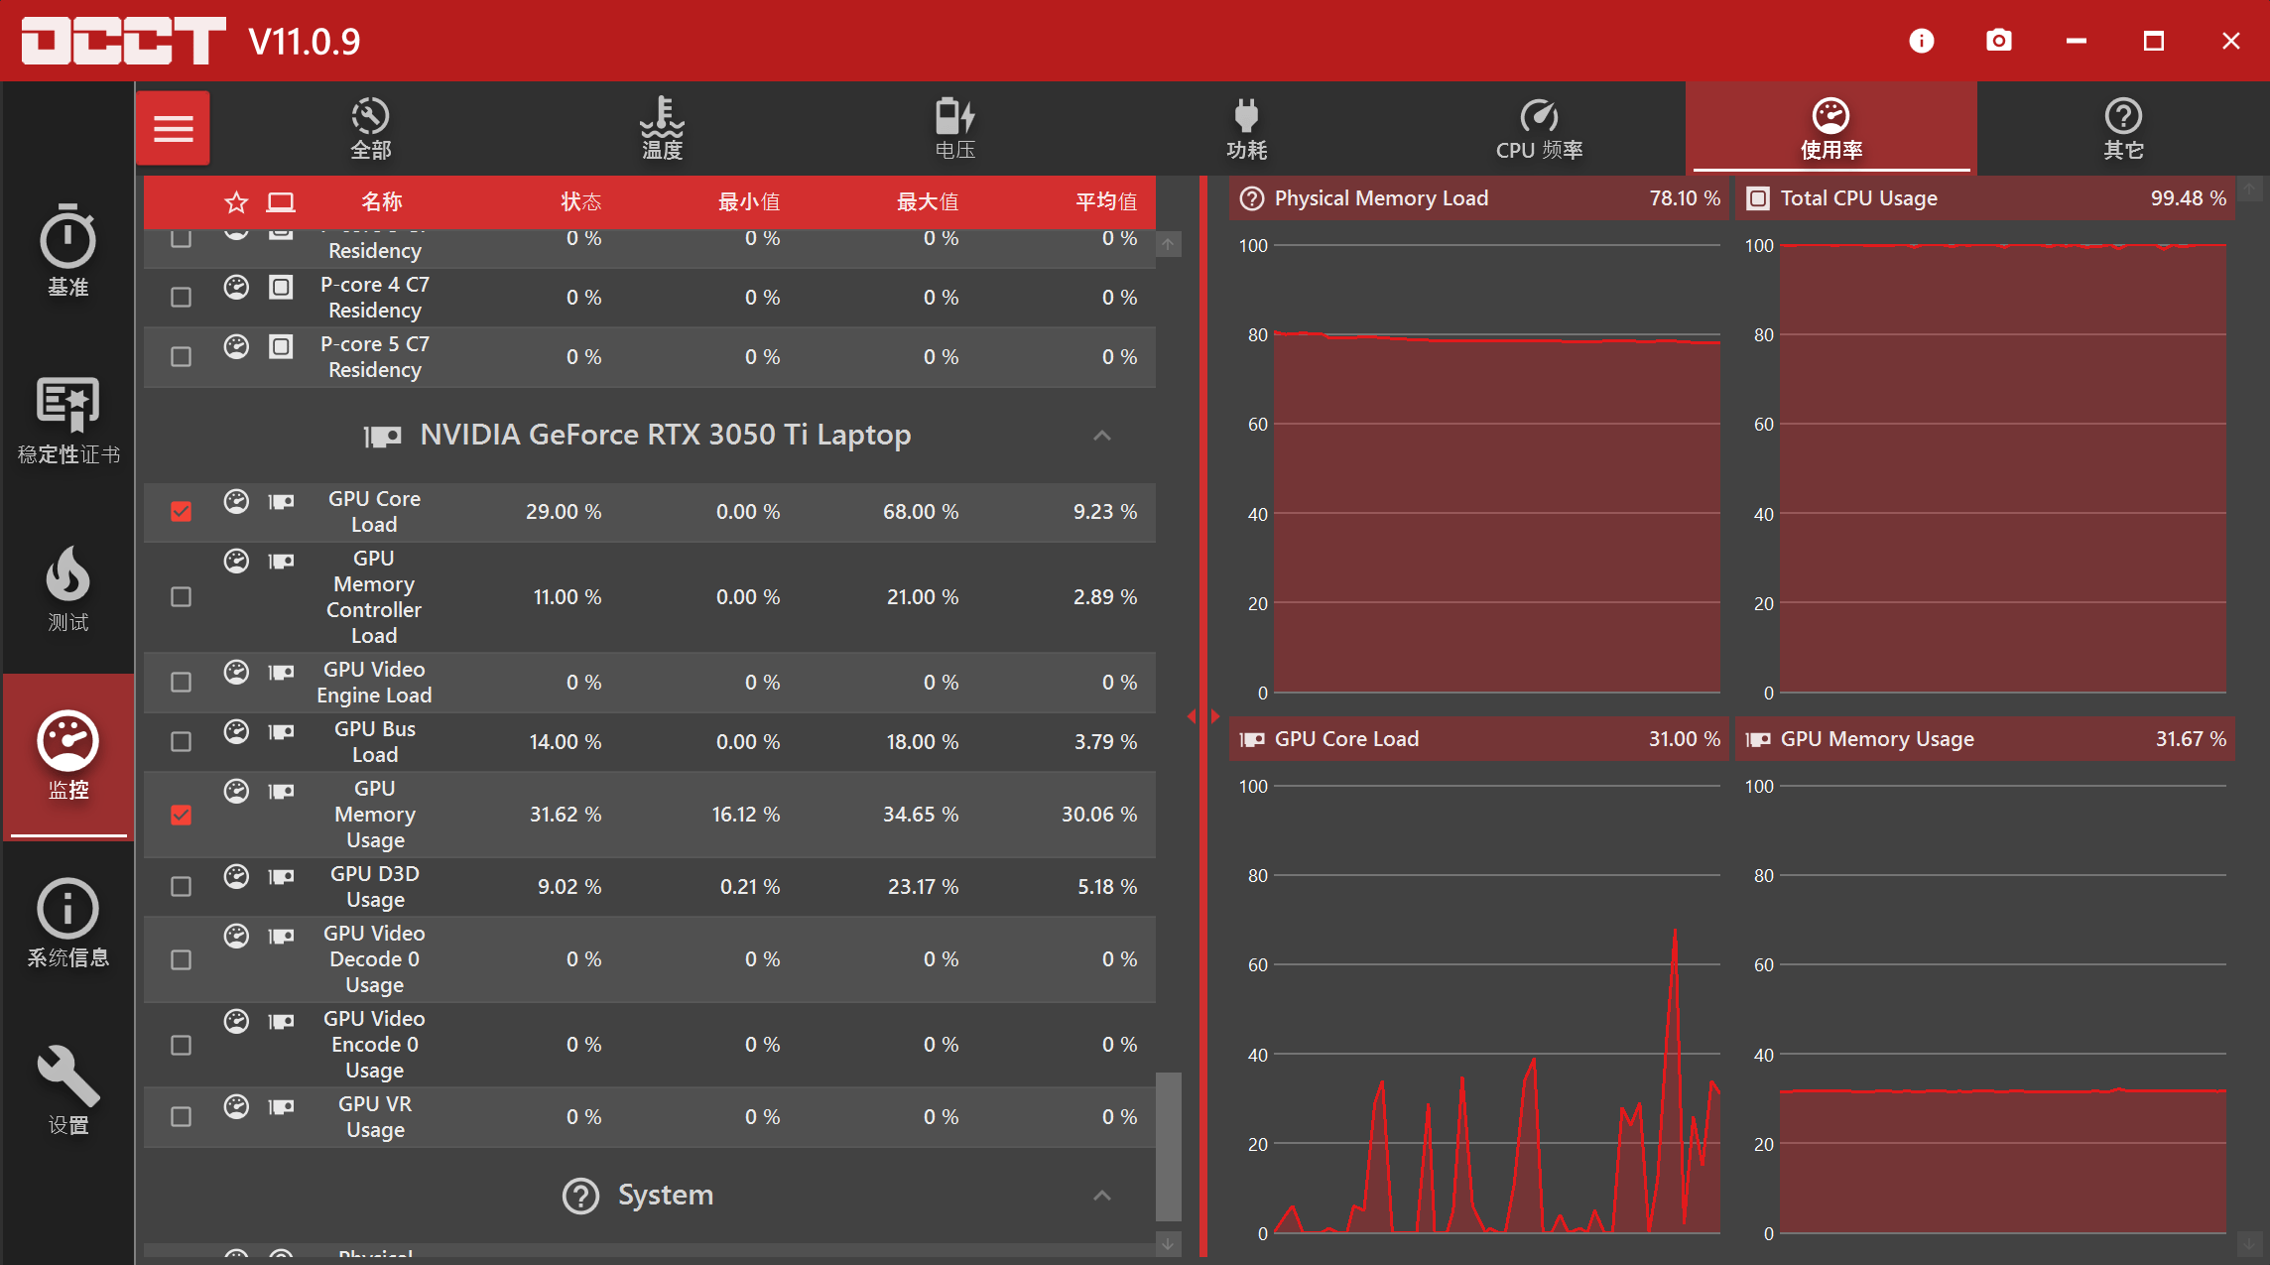Screen dimensions: 2270x1265
Task: Sort by the 最小值 minimum column header
Action: tap(749, 202)
